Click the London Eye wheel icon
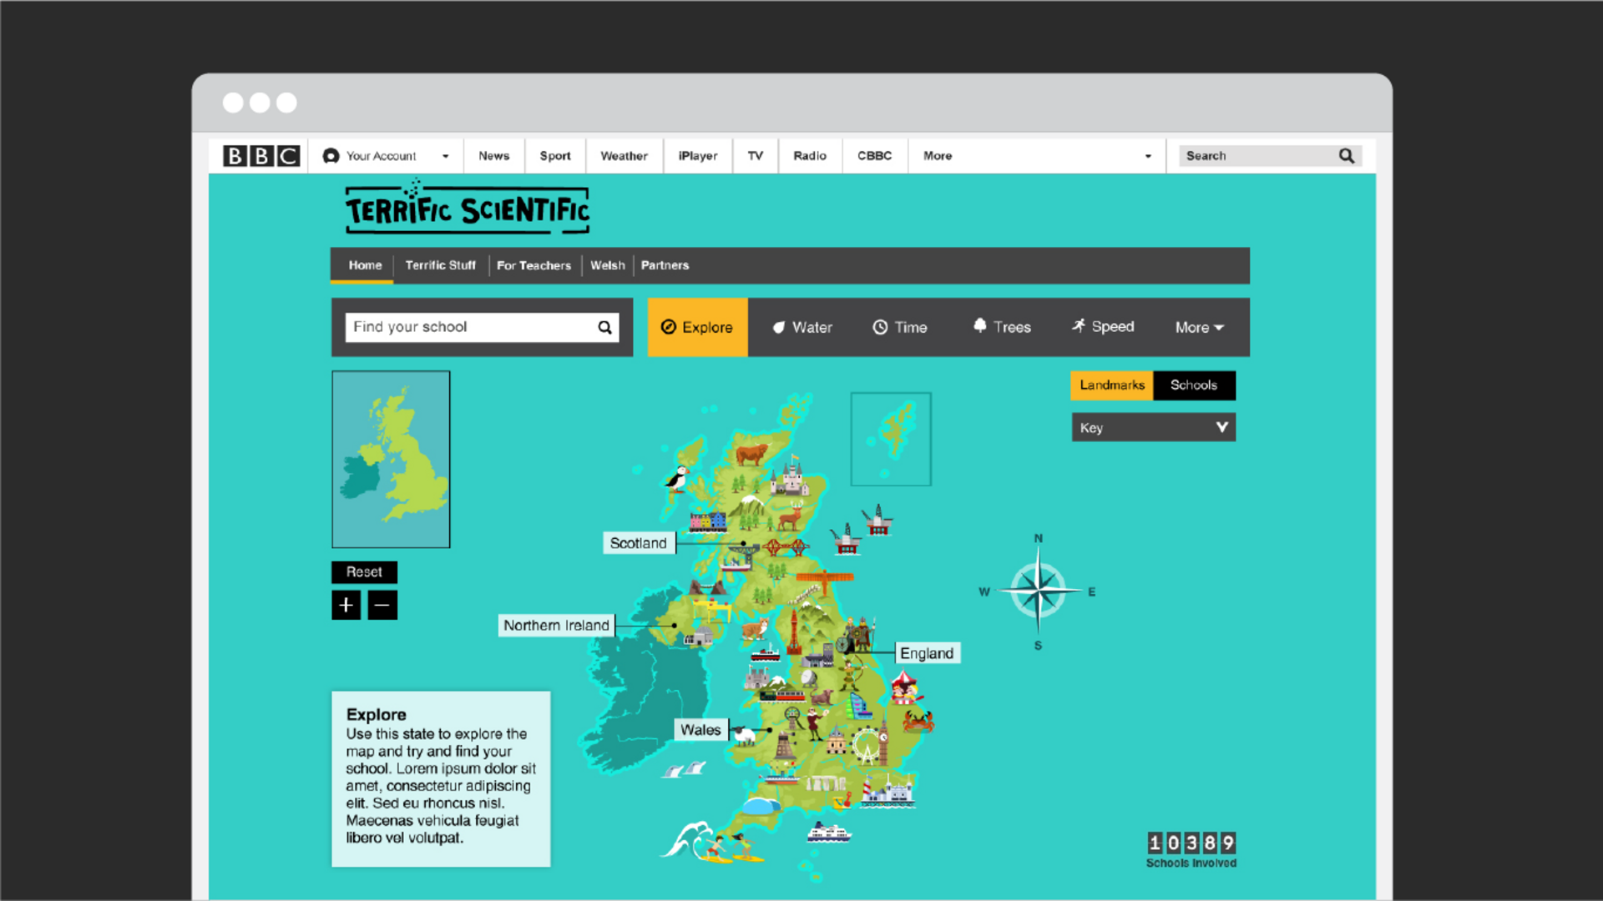1603x901 pixels. tap(867, 746)
